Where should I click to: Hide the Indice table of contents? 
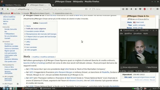[x=43, y=23]
